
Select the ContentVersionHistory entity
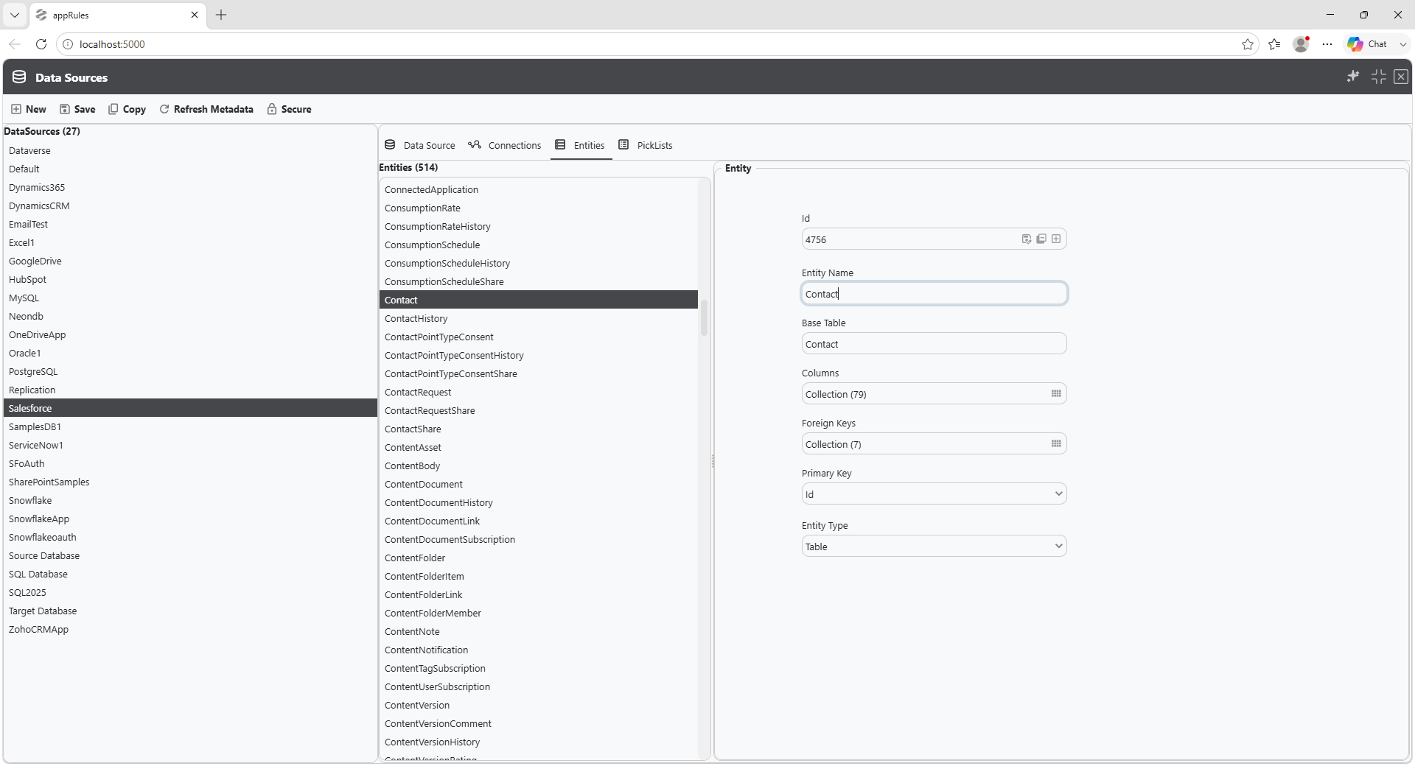pos(539,742)
